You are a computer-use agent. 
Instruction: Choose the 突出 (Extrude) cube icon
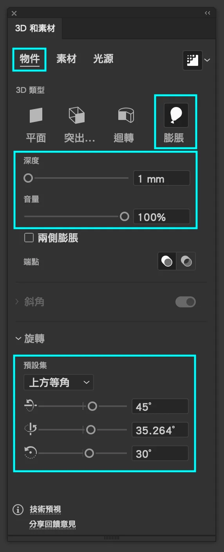(x=77, y=115)
